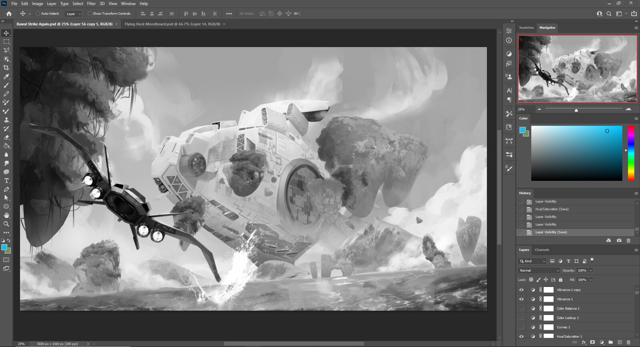Open the Navigator panel flyout menu
The width and height of the screenshot is (640, 347).
point(636,28)
